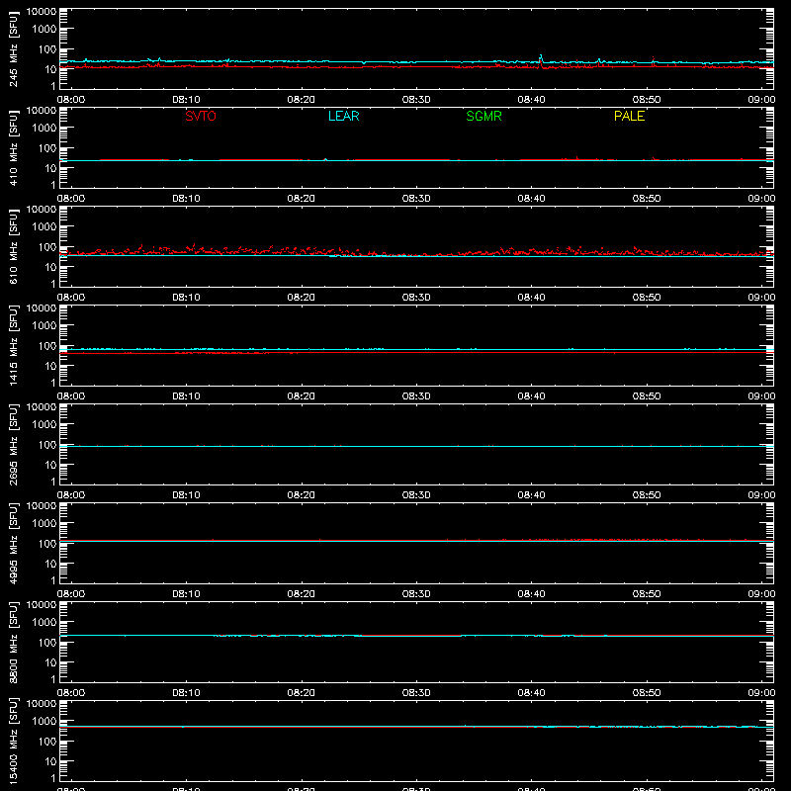791x791 pixels.
Task: Click the 08:40 time label under 1415 MHz plot
Action: (x=531, y=396)
